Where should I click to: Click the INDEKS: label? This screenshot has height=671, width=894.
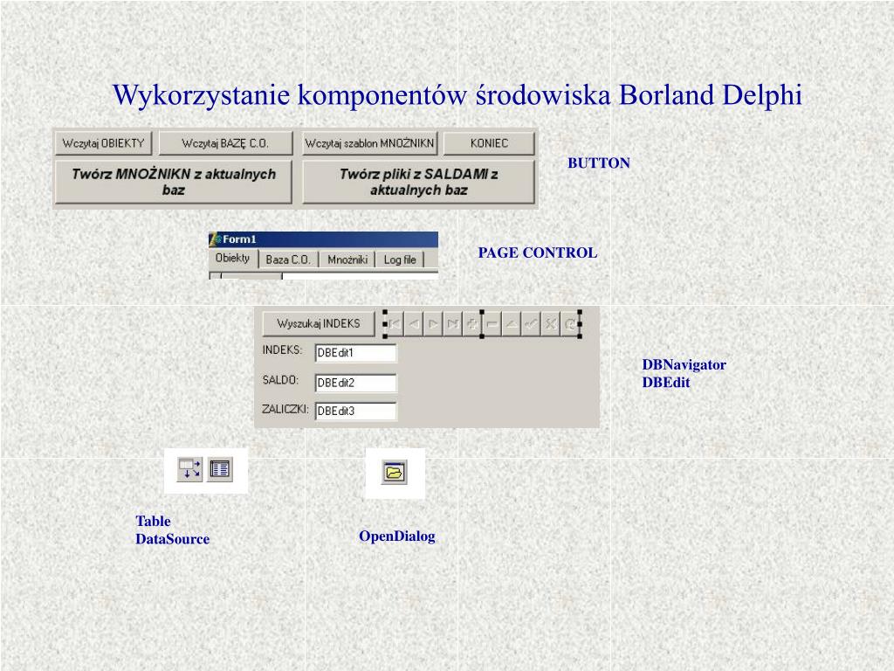pyautogui.click(x=282, y=349)
